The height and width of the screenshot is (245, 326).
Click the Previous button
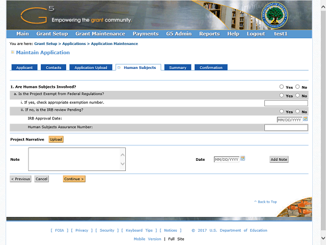[x=20, y=179]
